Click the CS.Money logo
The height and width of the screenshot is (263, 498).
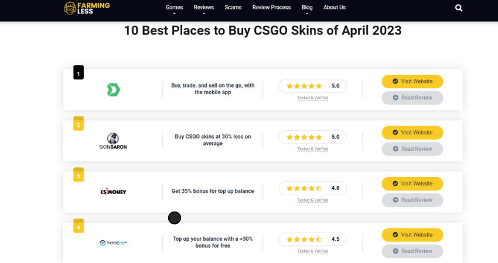pos(113,191)
